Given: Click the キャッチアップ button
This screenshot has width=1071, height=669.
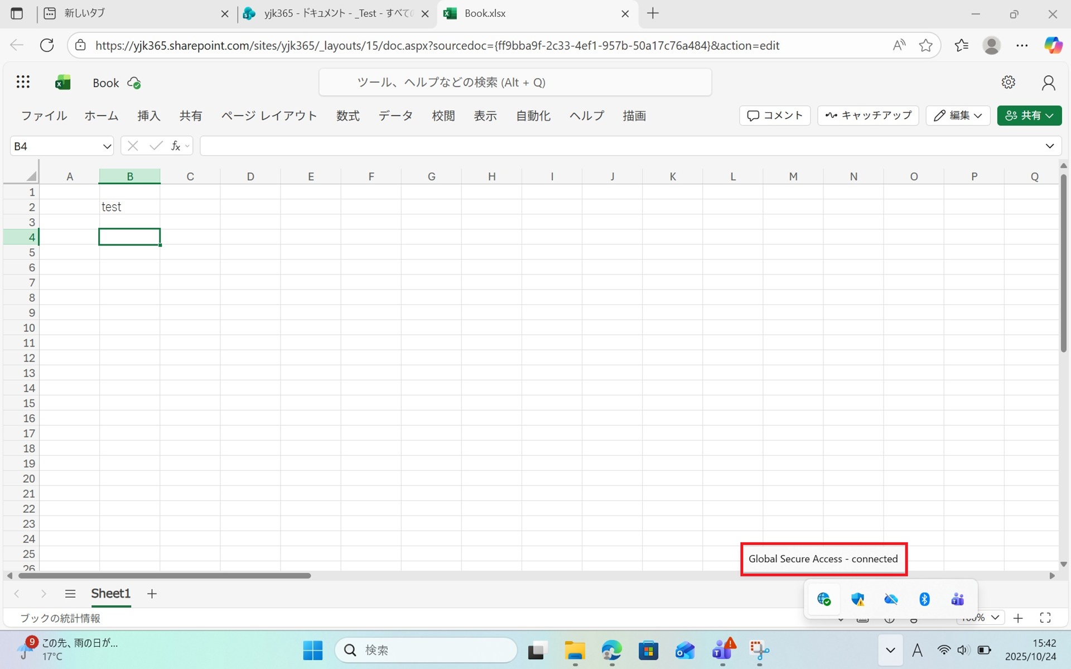Looking at the screenshot, I should pos(868,115).
